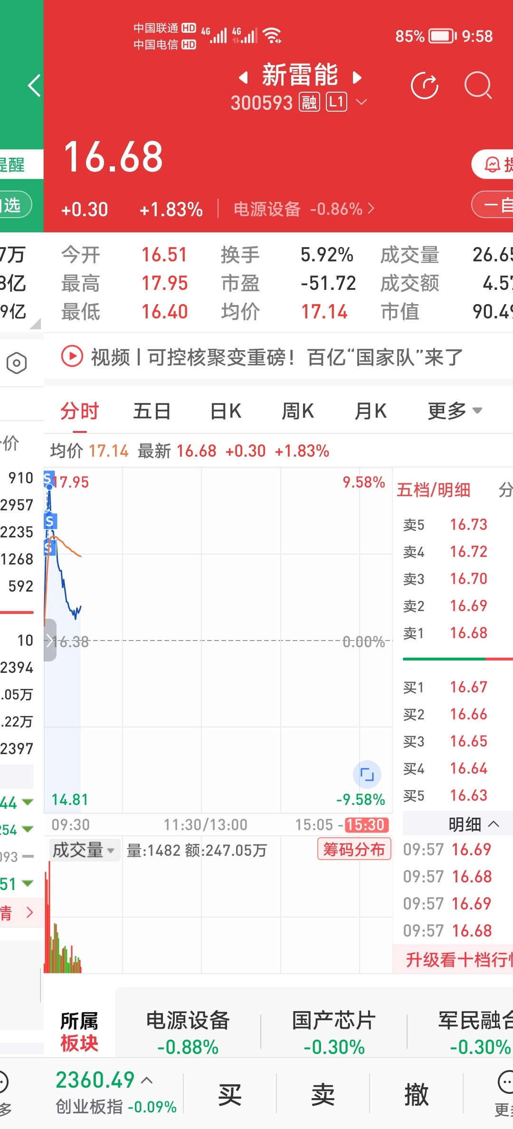Switch to previous stock with left triangle
513x1129 pixels.
point(243,77)
